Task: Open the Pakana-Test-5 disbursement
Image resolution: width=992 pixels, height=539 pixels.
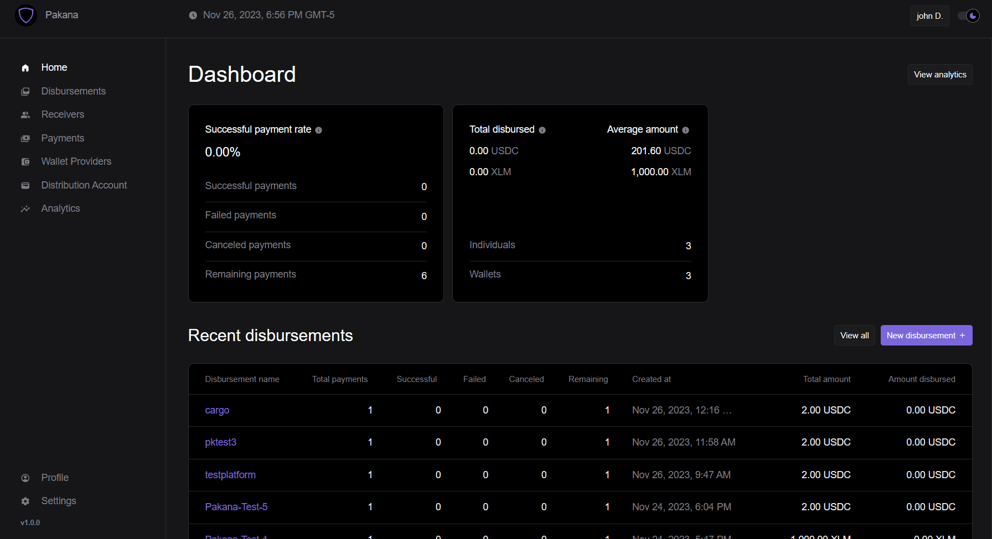Action: (236, 507)
